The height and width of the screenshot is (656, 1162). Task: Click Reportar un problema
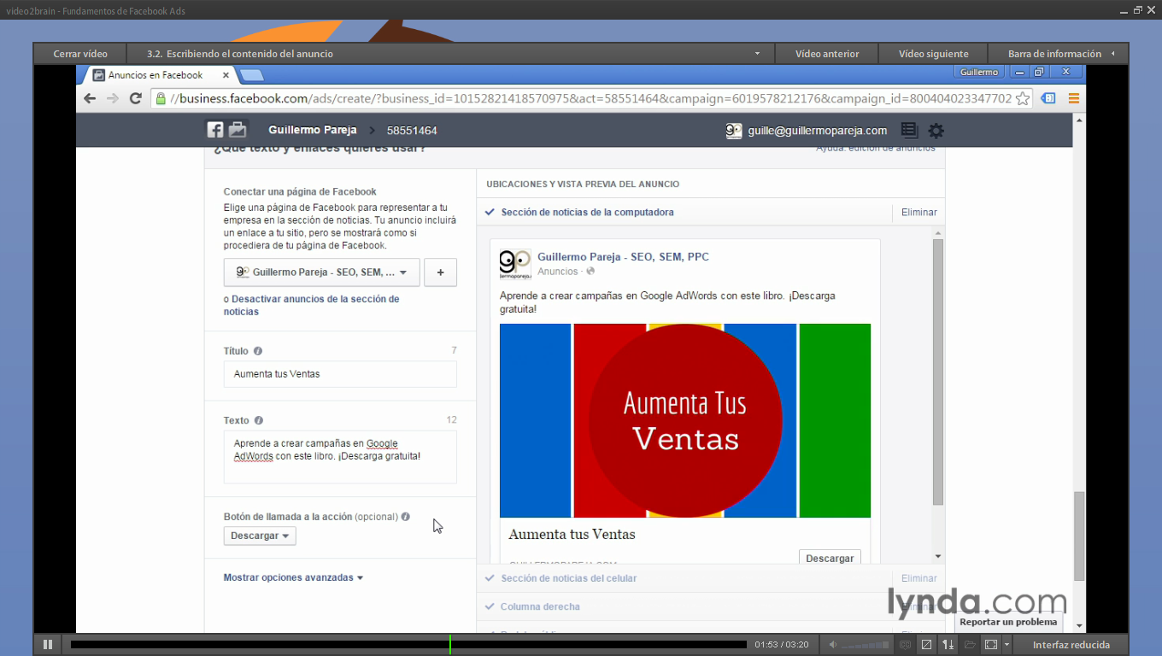[x=1008, y=622]
